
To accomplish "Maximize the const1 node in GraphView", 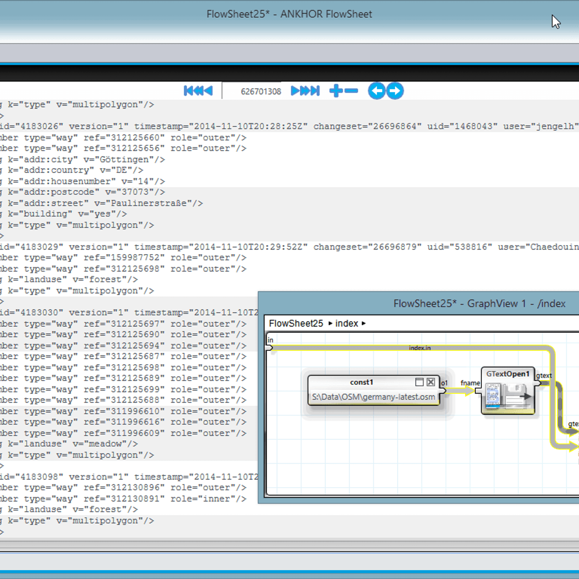I will [419, 382].
